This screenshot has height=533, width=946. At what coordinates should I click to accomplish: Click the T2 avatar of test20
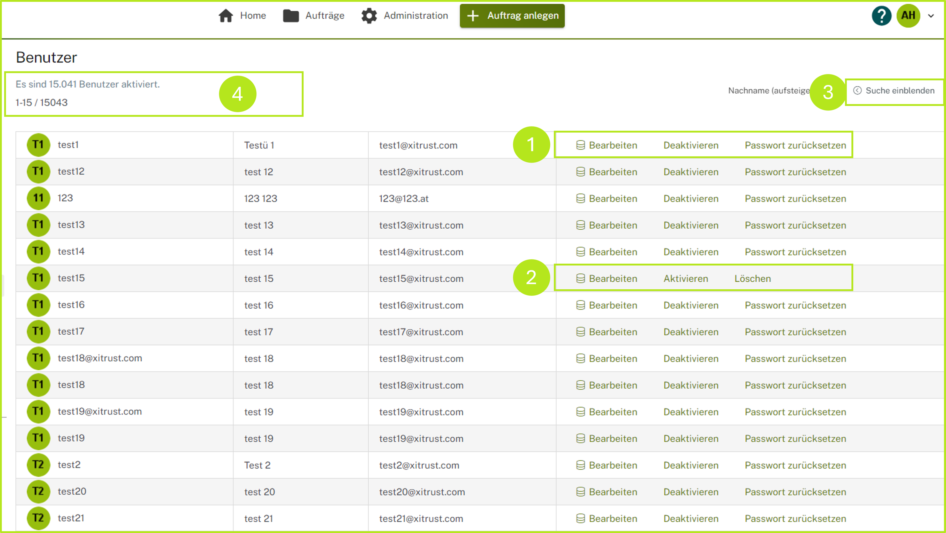tap(38, 491)
